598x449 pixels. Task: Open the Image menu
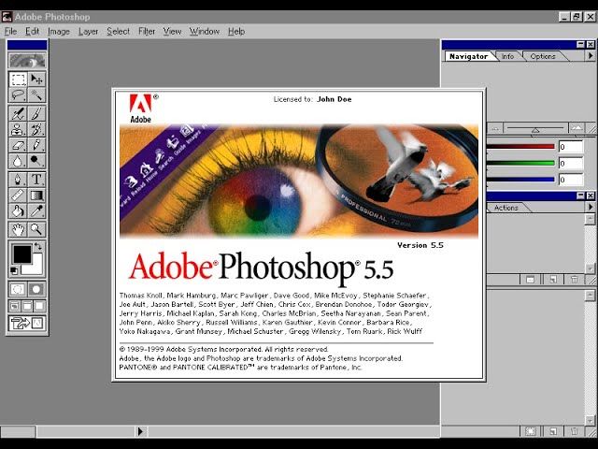coord(58,31)
